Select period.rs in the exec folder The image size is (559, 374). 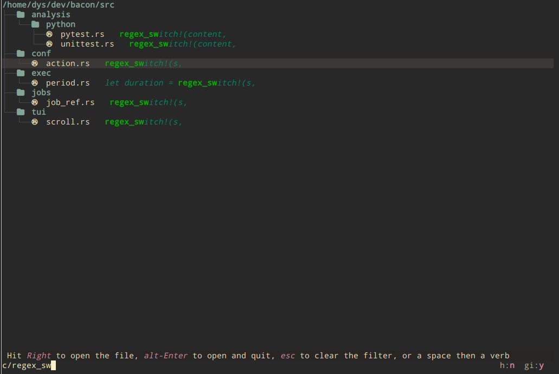68,83
